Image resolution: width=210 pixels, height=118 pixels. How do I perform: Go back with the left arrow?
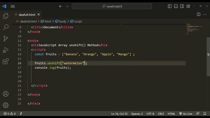pos(60,6)
